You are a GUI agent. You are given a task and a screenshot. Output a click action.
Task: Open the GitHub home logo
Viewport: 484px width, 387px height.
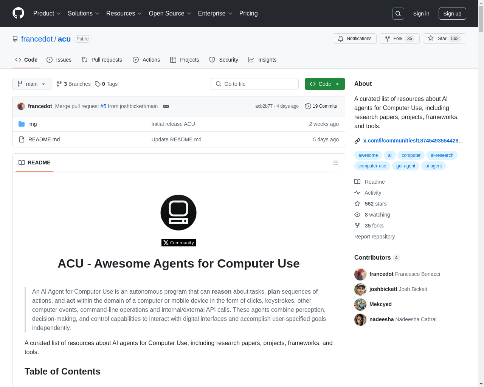(18, 13)
